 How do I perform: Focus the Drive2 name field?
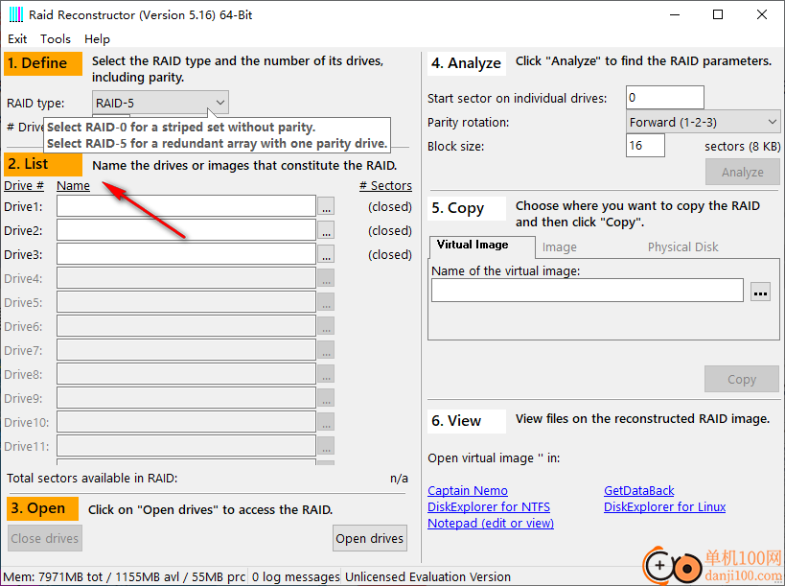coord(186,230)
